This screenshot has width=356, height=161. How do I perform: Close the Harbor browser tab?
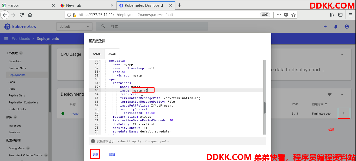(x=53, y=5)
